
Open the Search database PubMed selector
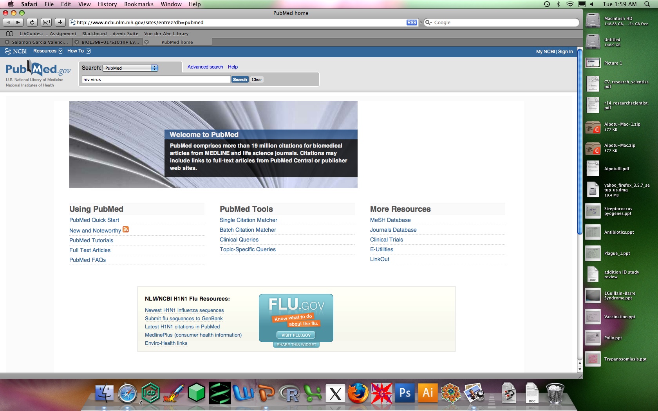point(131,68)
